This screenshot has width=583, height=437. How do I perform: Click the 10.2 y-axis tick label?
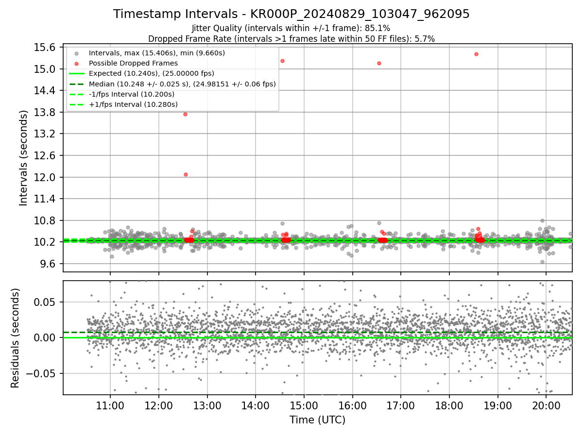tap(45, 242)
